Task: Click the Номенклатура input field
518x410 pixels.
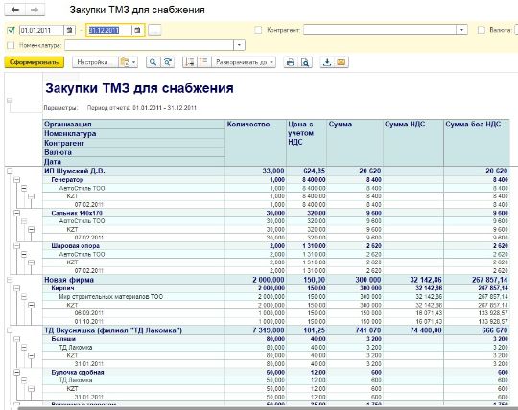Action: point(149,45)
